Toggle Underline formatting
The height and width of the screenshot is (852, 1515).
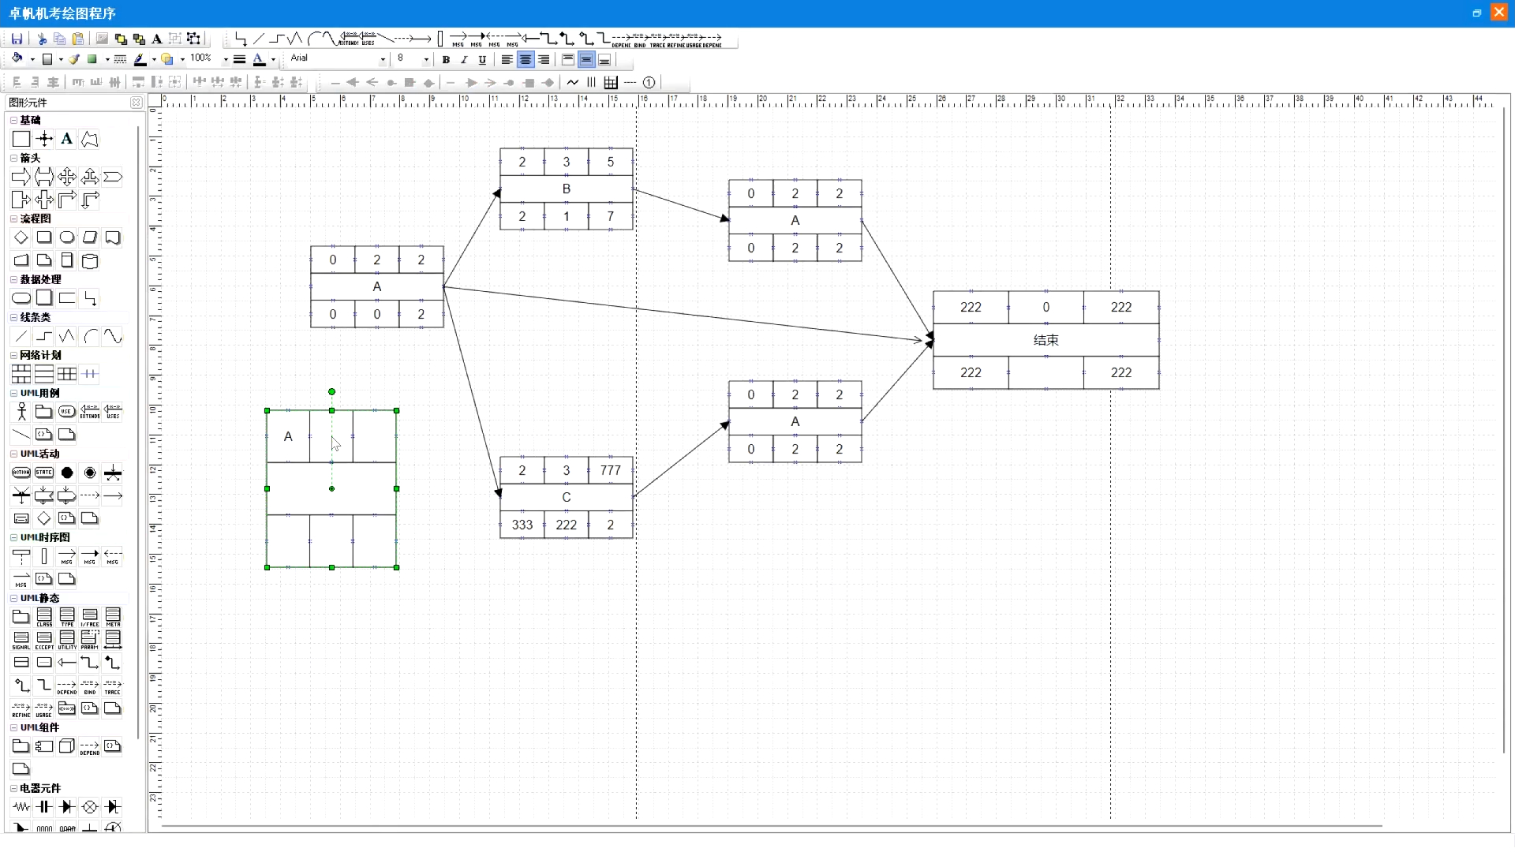click(482, 59)
